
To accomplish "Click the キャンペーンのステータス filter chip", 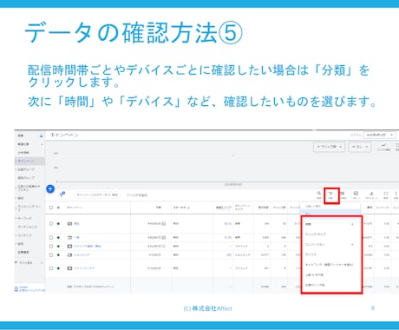I will pyautogui.click(x=97, y=195).
